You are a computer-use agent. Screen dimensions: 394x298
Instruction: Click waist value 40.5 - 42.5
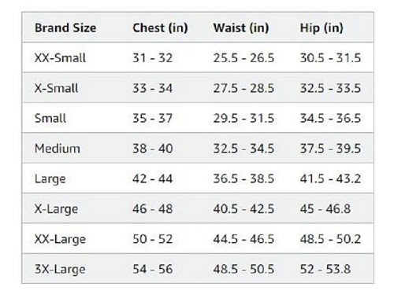pos(243,208)
